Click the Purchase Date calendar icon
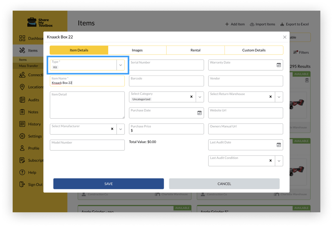 [199, 113]
